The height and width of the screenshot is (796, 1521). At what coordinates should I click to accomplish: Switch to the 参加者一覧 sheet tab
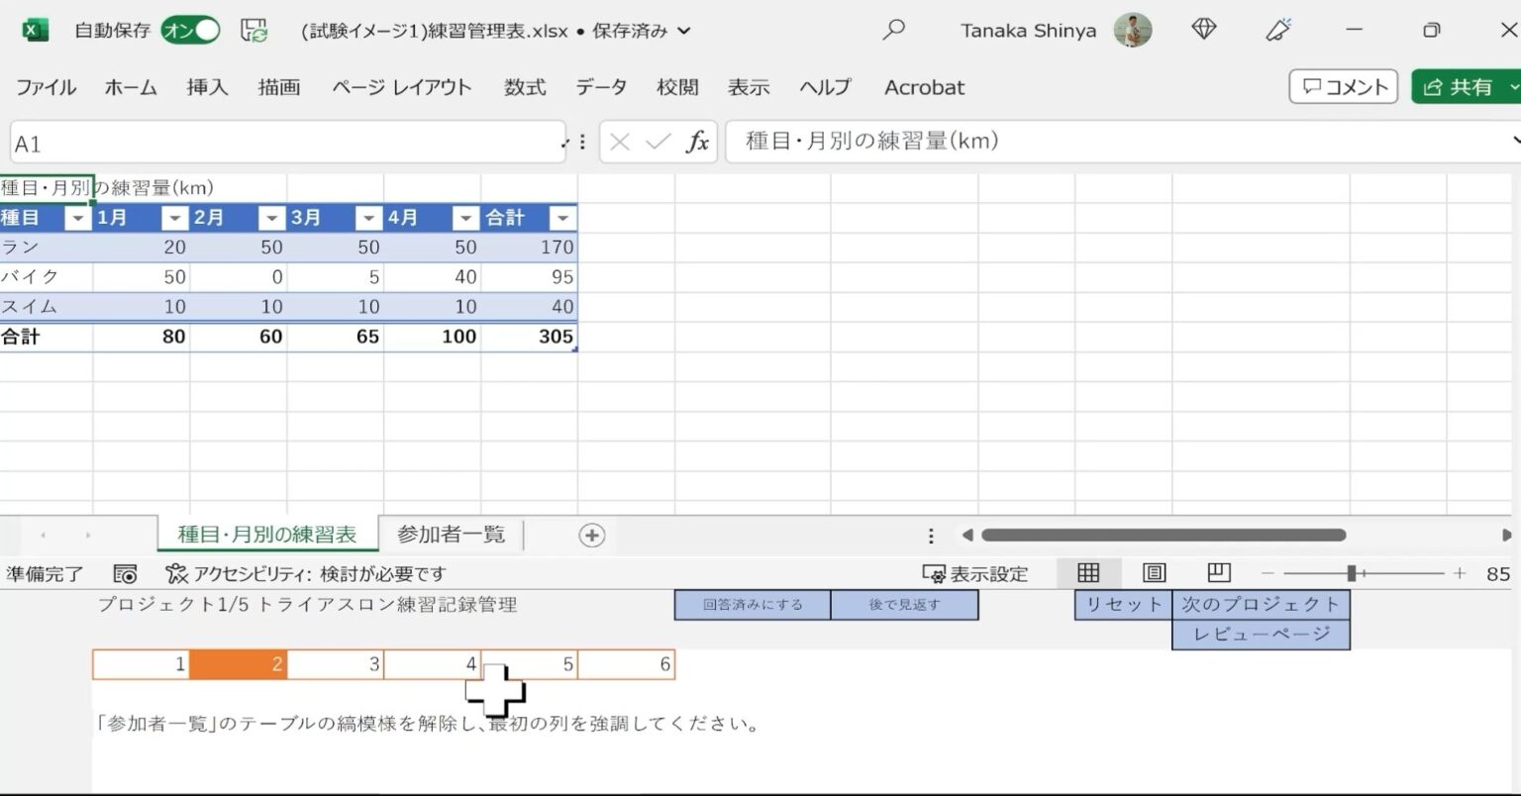[x=451, y=534]
